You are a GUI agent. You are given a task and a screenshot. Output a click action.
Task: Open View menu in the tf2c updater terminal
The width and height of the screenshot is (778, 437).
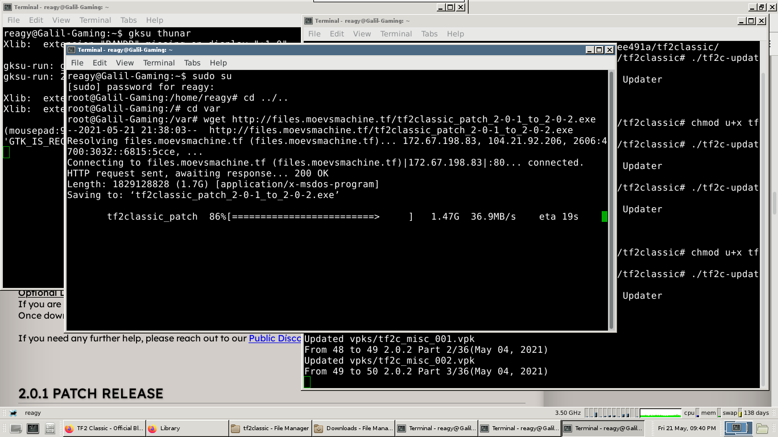coord(362,34)
